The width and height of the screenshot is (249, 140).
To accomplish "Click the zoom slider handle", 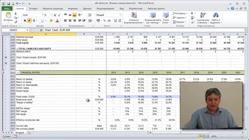I will pyautogui.click(x=231, y=136).
